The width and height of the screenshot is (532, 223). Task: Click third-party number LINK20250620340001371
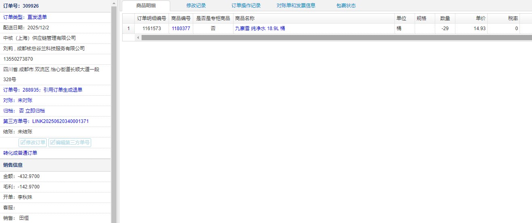[61, 121]
